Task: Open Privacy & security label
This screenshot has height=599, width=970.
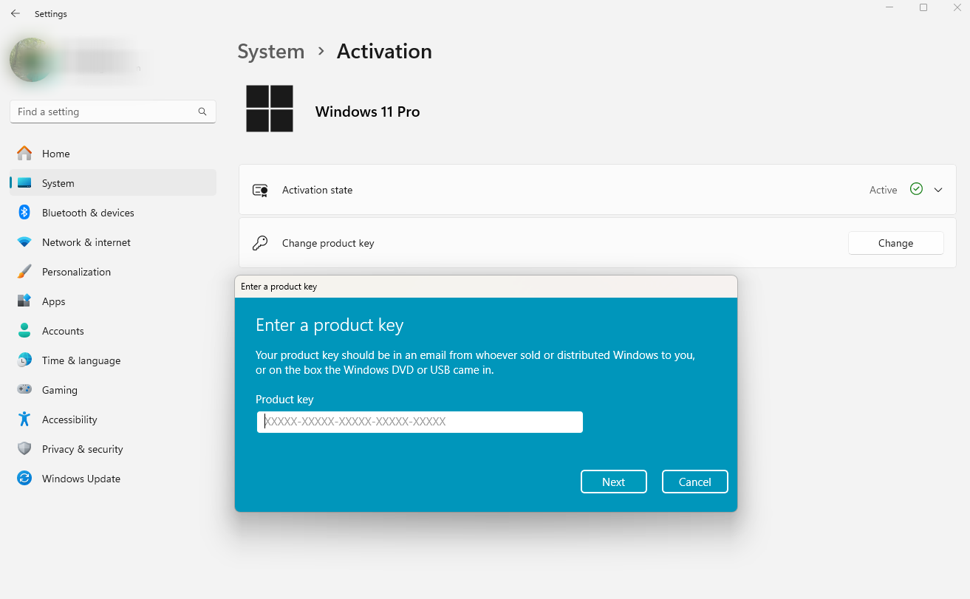Action: pyautogui.click(x=83, y=449)
